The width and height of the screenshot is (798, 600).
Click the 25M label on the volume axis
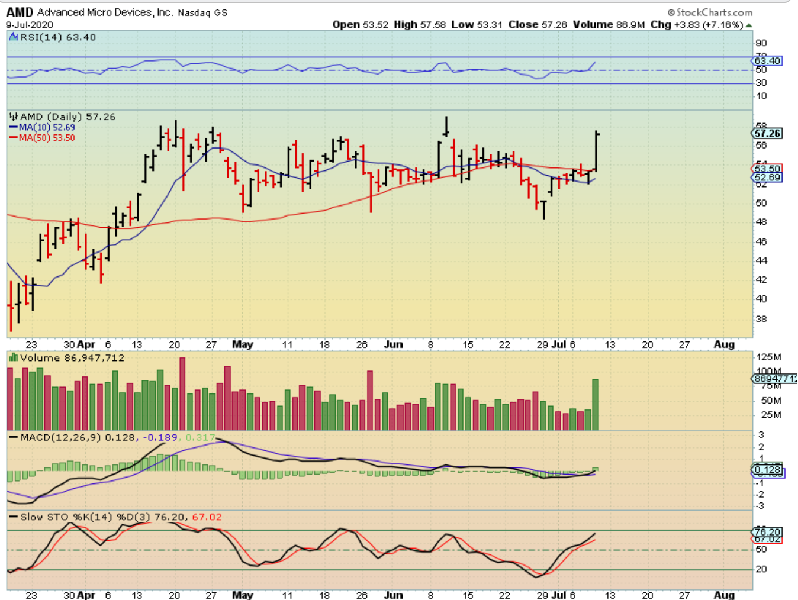coord(771,415)
